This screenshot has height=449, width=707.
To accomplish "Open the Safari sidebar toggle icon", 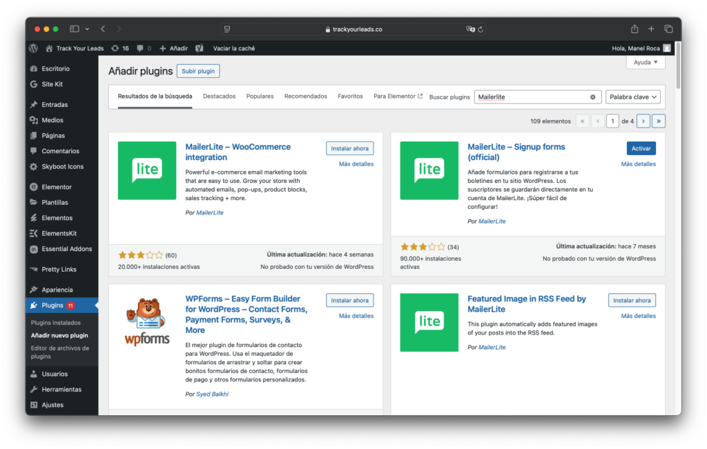I will click(75, 29).
